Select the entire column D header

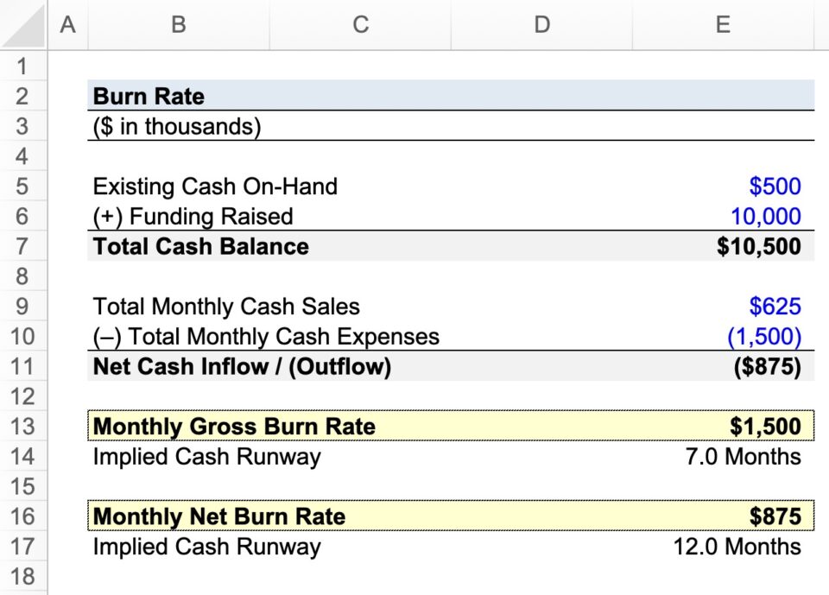[x=541, y=25]
